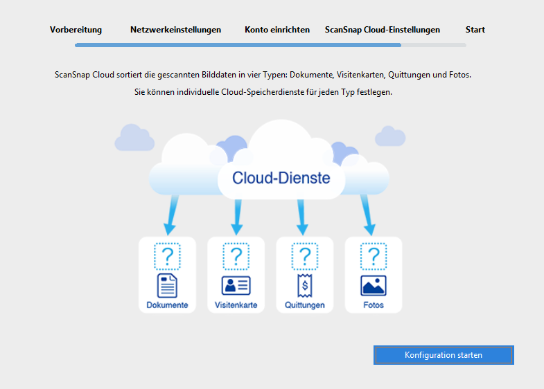Click the Visitenkarte caption text
Screen dimensions: 544x389
click(x=236, y=305)
